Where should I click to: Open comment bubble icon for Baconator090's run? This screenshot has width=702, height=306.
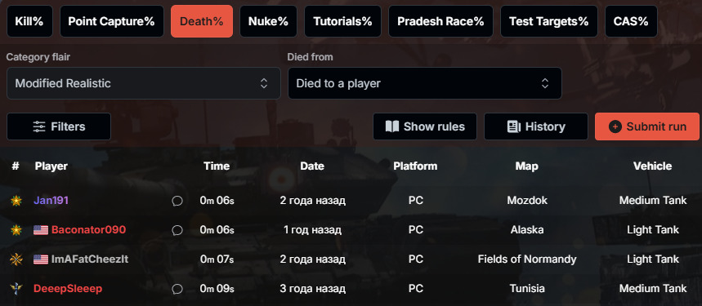(x=177, y=230)
